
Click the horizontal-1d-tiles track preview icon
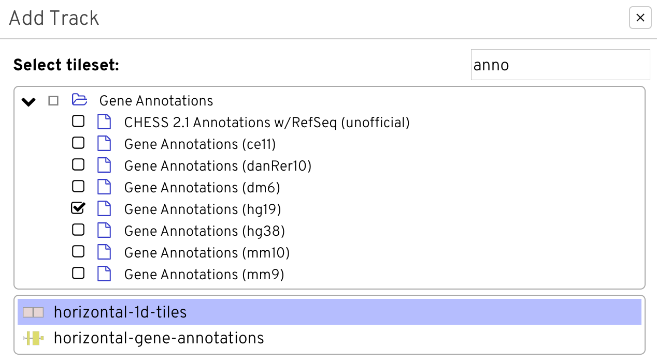(33, 311)
